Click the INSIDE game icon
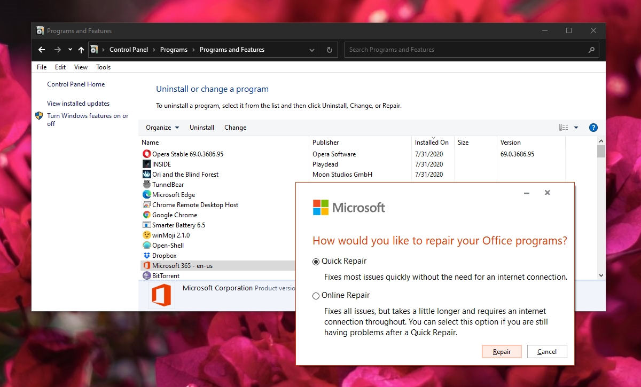Image resolution: width=641 pixels, height=387 pixels. [x=147, y=164]
